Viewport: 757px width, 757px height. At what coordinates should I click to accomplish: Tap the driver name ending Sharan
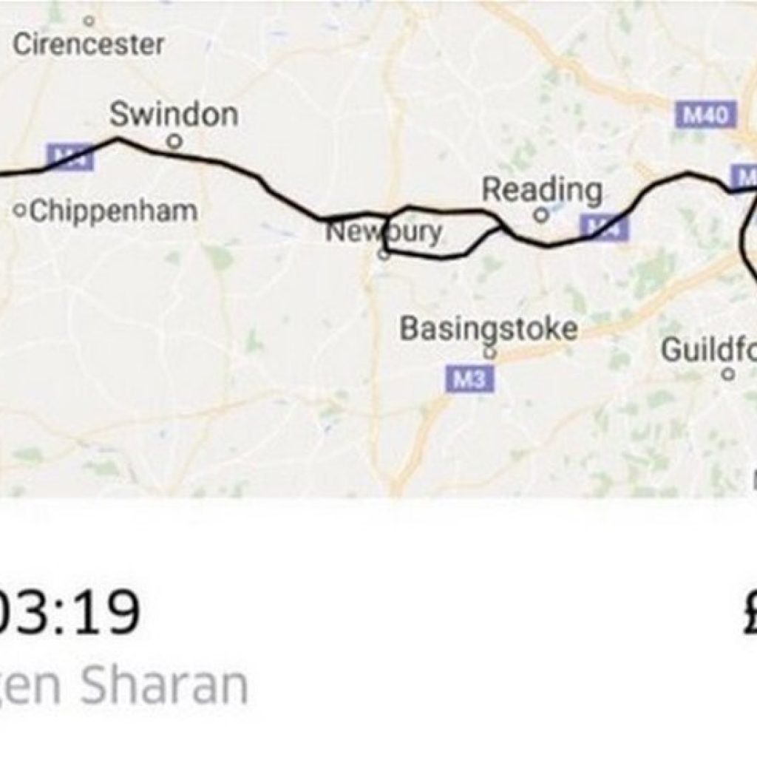coord(123,685)
